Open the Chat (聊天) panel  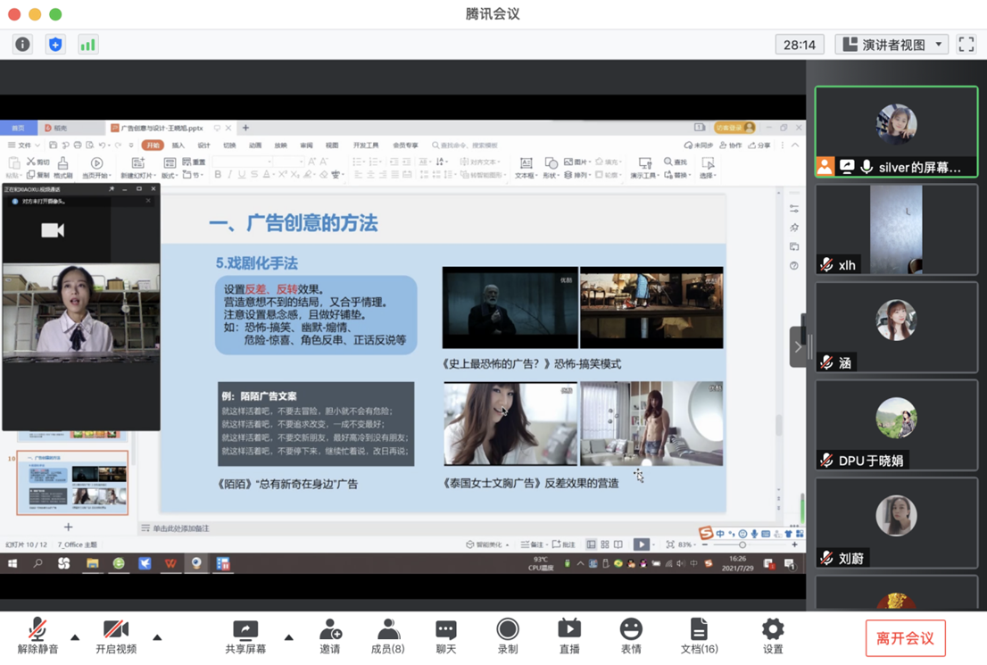click(x=445, y=636)
